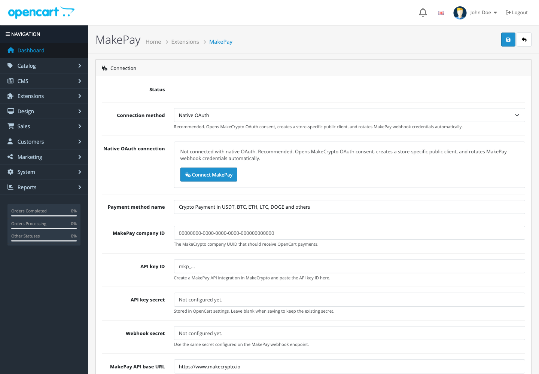Image resolution: width=539 pixels, height=374 pixels.
Task: Open the John Doe user menu
Action: tap(484, 13)
